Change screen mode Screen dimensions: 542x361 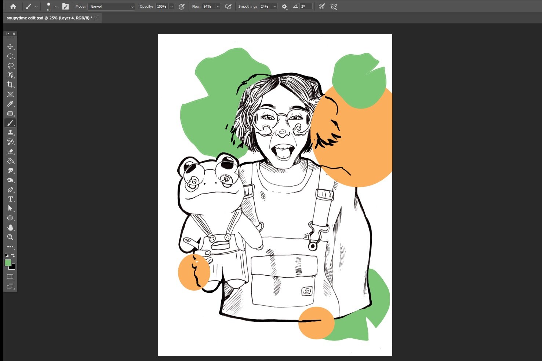coord(10,286)
